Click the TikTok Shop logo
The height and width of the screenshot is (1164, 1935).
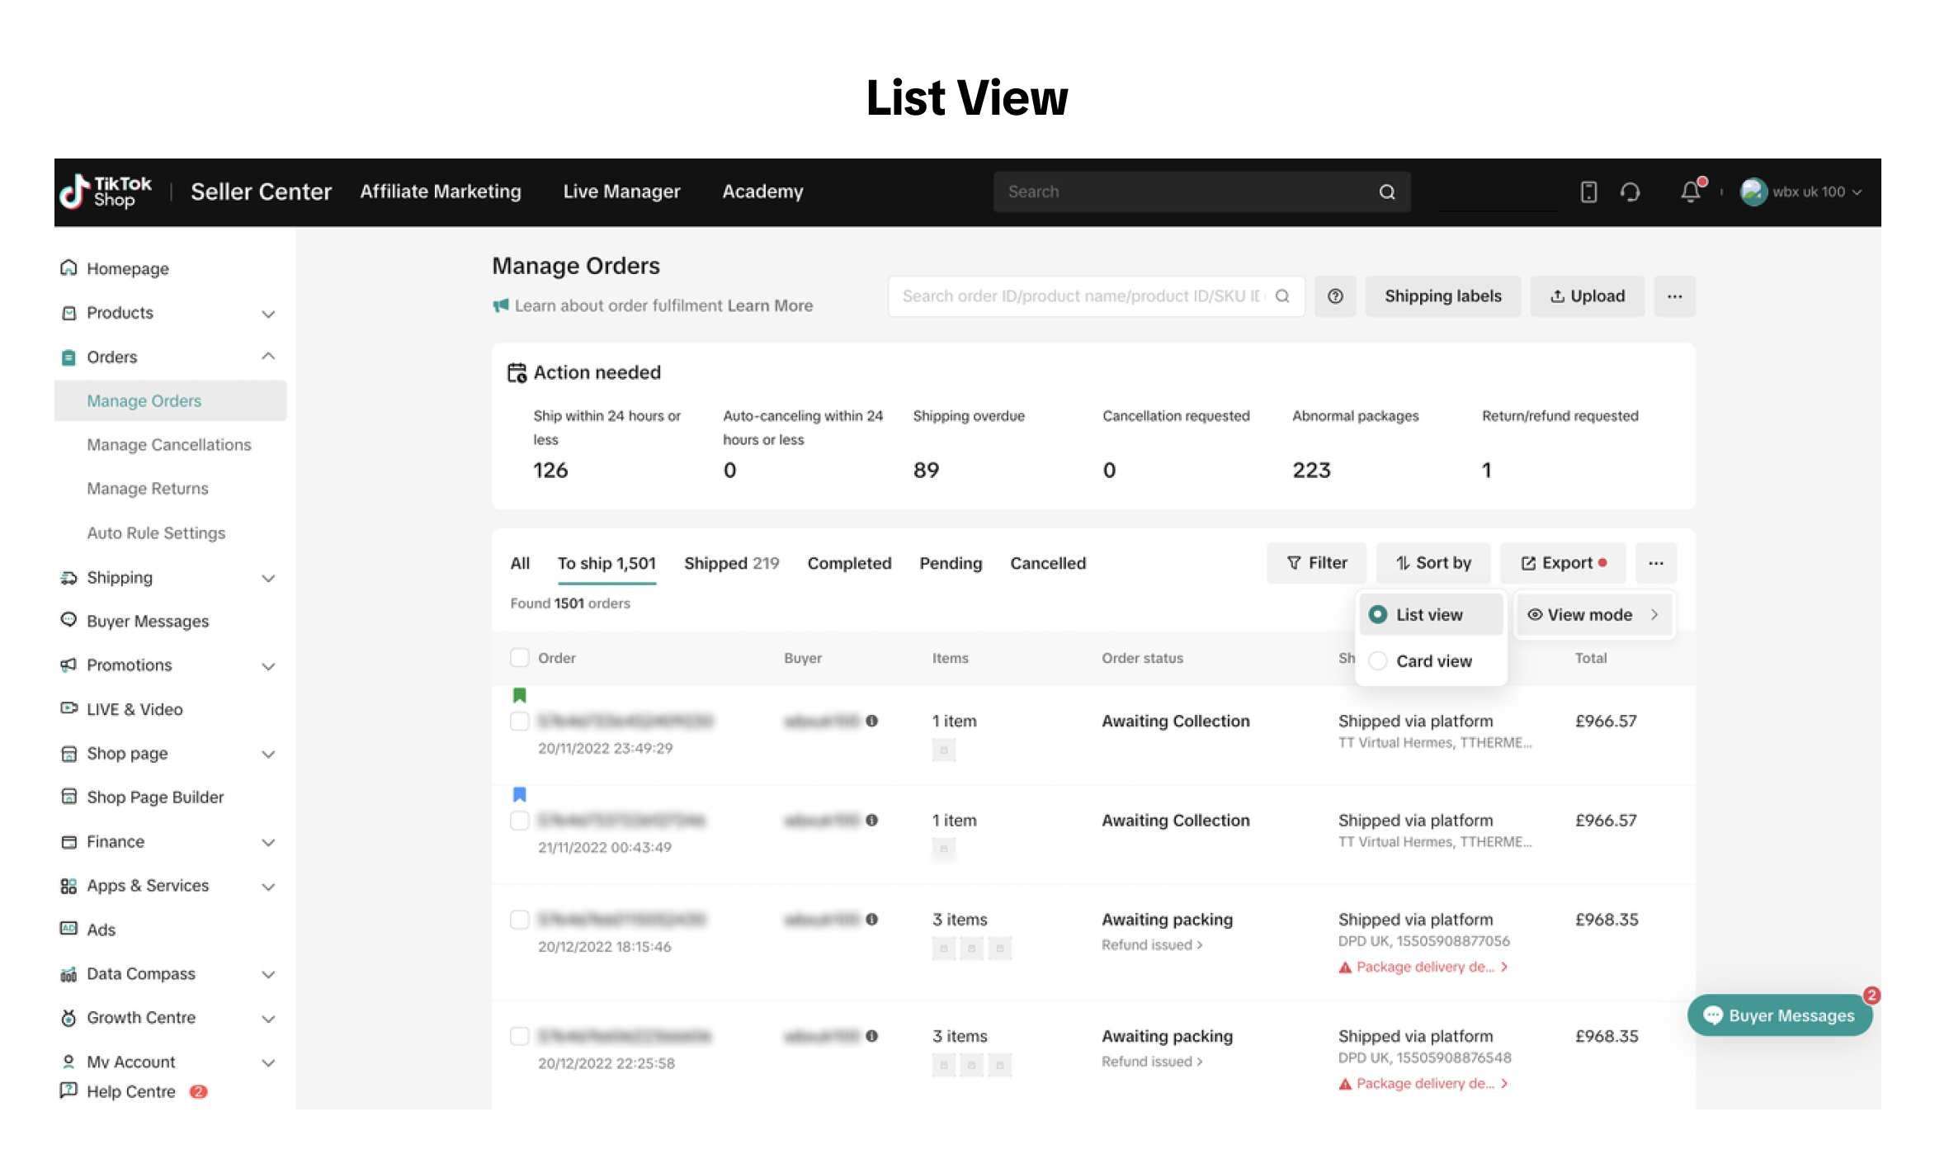pos(106,192)
